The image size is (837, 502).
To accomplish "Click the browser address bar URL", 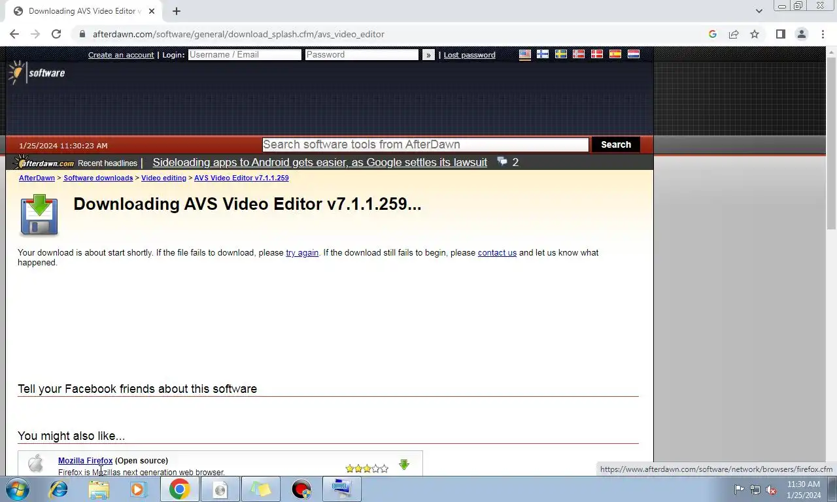I will (x=238, y=34).
